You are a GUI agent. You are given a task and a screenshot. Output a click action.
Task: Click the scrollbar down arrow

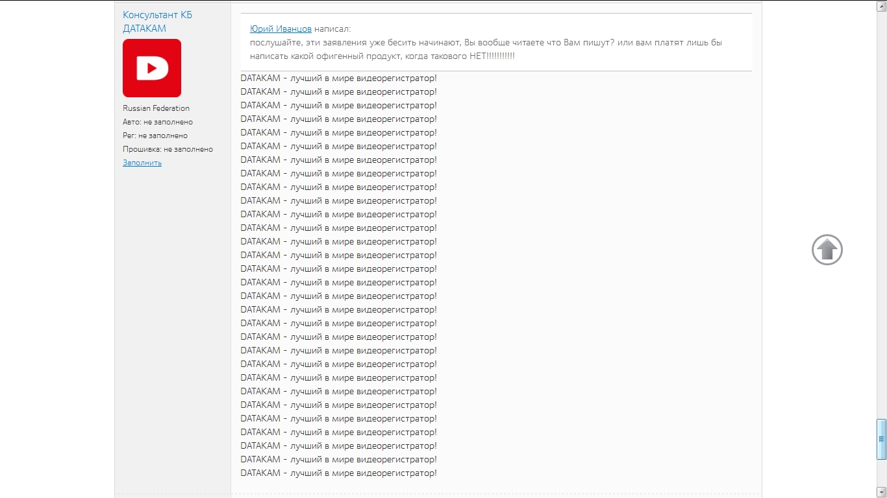coord(881,492)
